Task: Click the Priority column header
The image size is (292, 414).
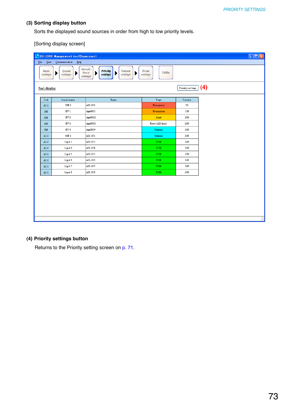Action: [187, 100]
